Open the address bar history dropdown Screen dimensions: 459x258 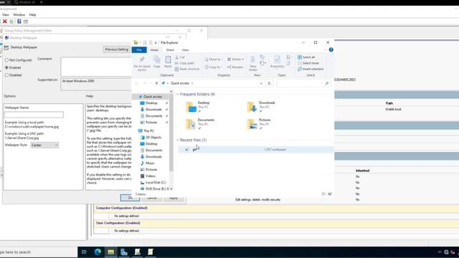coord(261,83)
